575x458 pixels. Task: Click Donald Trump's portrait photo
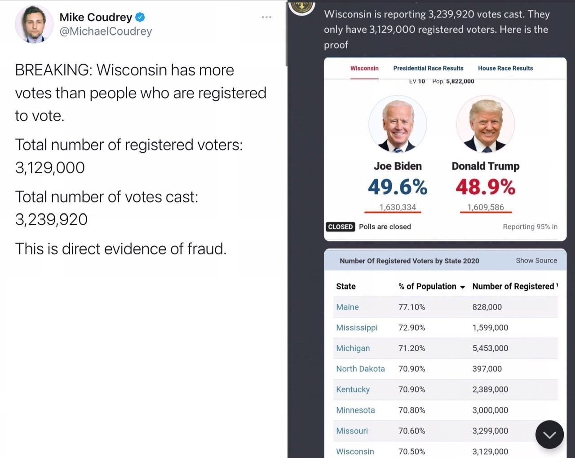(485, 124)
